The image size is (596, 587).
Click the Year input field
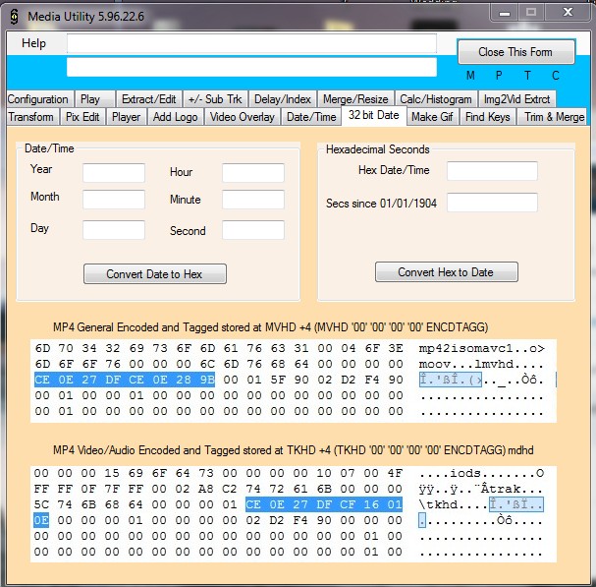click(114, 173)
